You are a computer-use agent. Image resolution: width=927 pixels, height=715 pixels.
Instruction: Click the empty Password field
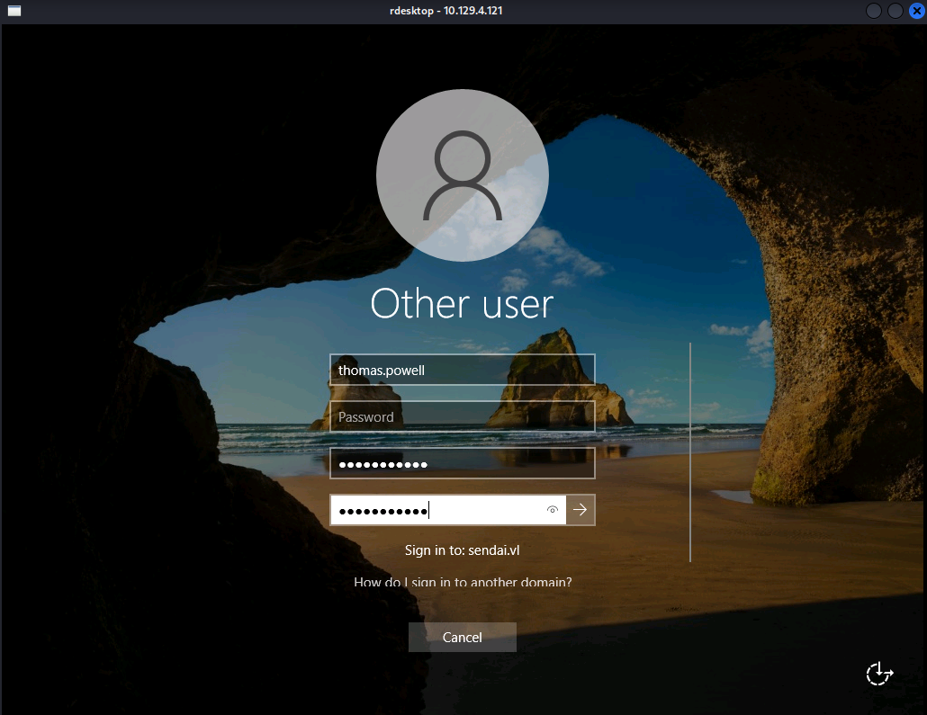click(462, 416)
